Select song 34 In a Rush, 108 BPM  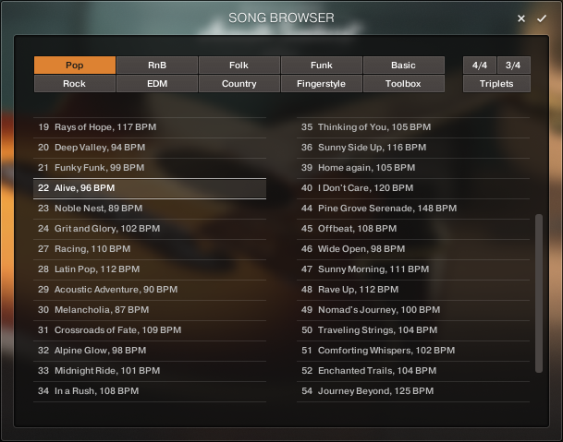tap(150, 391)
